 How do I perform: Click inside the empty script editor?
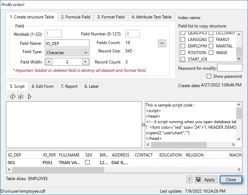74,125
